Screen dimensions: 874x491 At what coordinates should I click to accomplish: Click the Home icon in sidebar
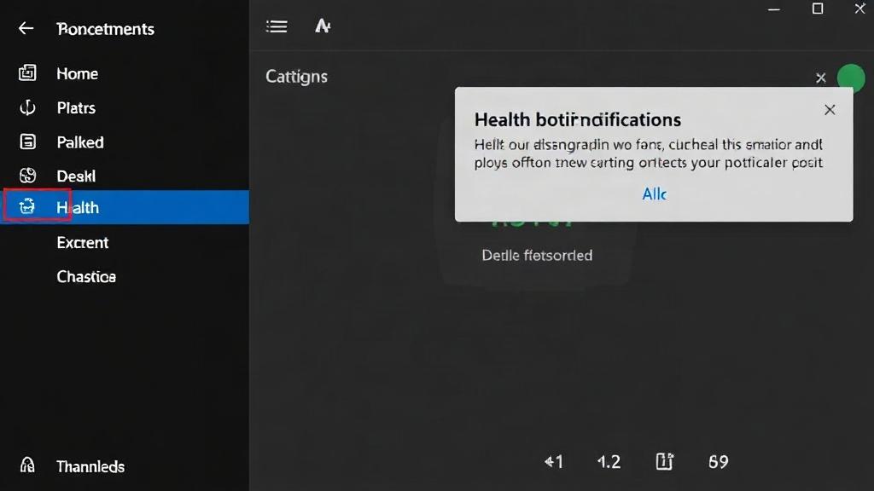(27, 73)
